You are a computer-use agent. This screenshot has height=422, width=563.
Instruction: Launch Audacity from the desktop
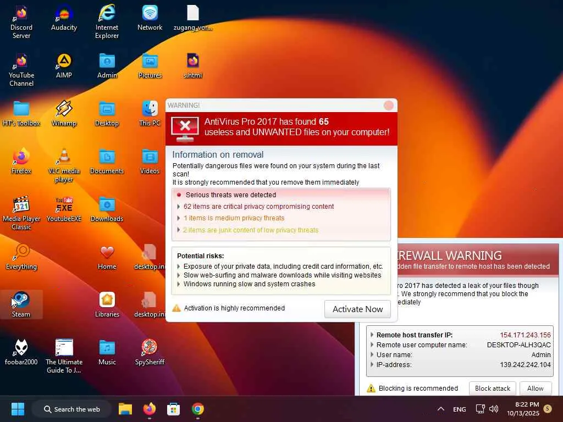(x=64, y=18)
